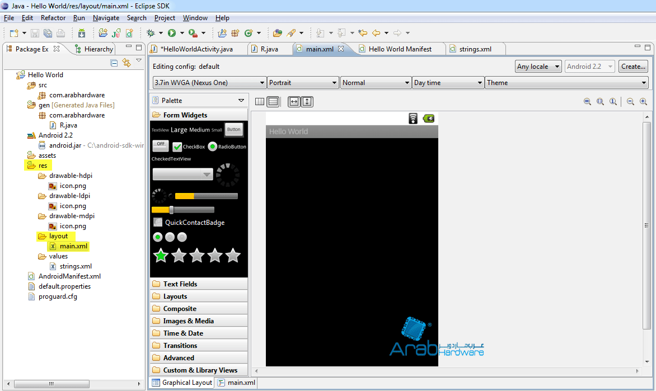Switch to strings.xml editor tab
The height and width of the screenshot is (391, 656).
pos(475,49)
